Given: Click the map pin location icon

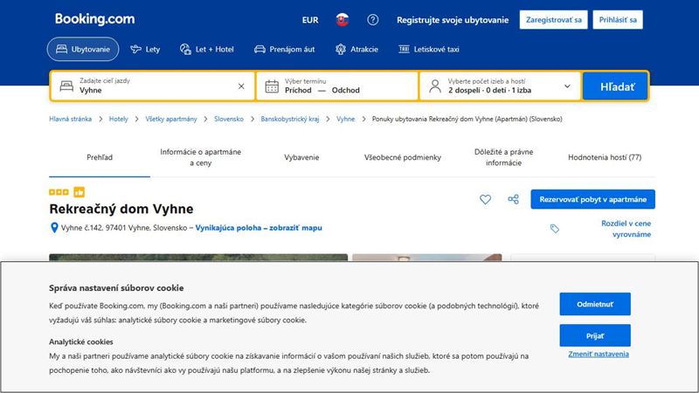Looking at the screenshot, I should point(54,228).
